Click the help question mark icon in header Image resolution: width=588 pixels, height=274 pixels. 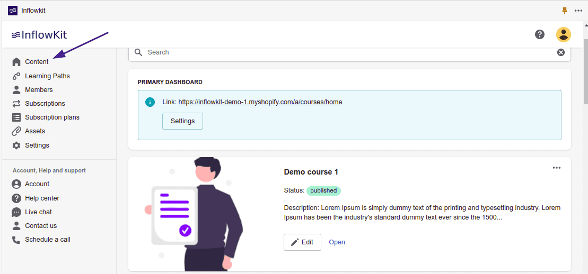540,34
